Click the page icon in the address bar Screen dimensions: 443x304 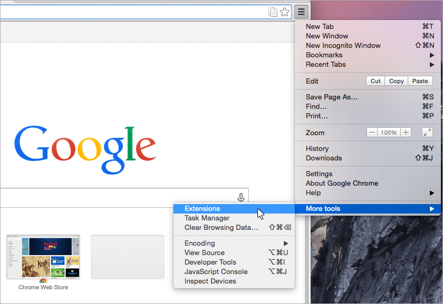[x=273, y=12]
